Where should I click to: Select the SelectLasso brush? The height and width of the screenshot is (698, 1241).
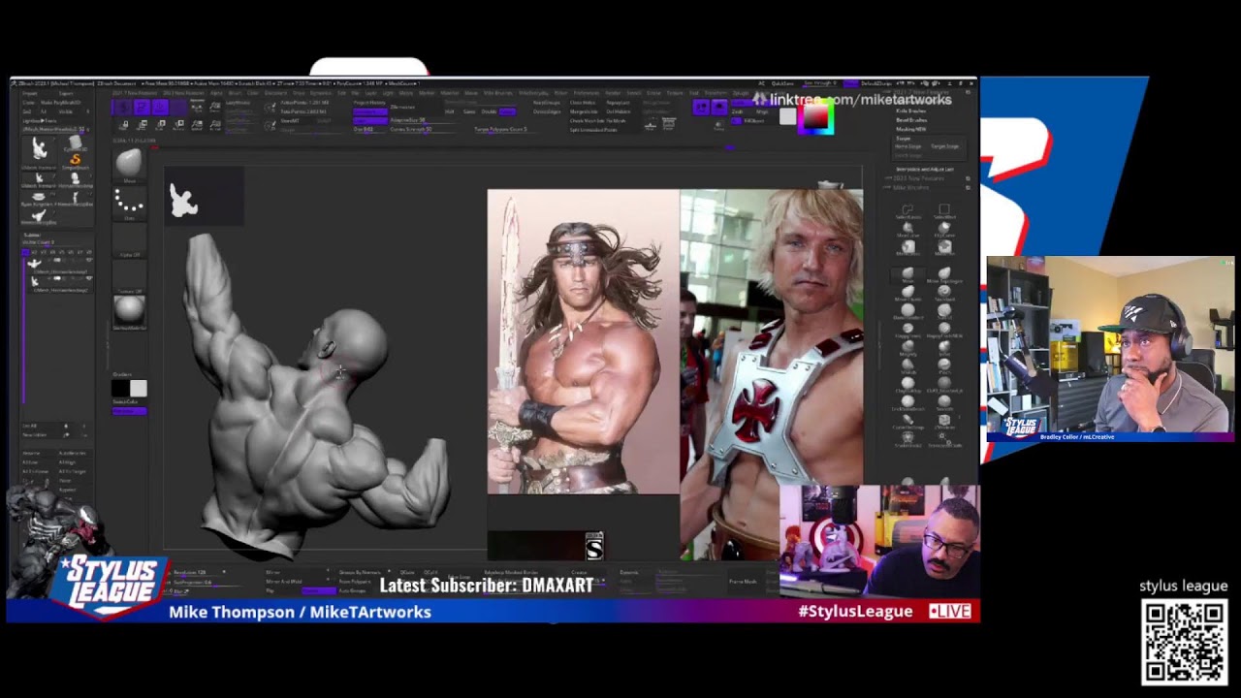(x=907, y=211)
